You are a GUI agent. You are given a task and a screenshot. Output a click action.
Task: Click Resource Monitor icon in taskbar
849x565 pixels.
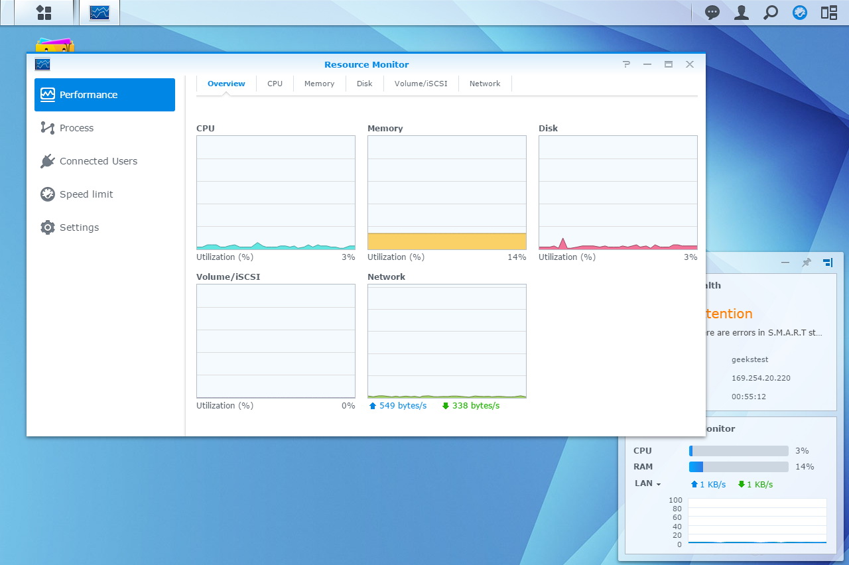click(99, 13)
